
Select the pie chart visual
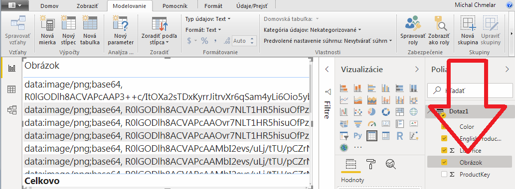pos(372,112)
